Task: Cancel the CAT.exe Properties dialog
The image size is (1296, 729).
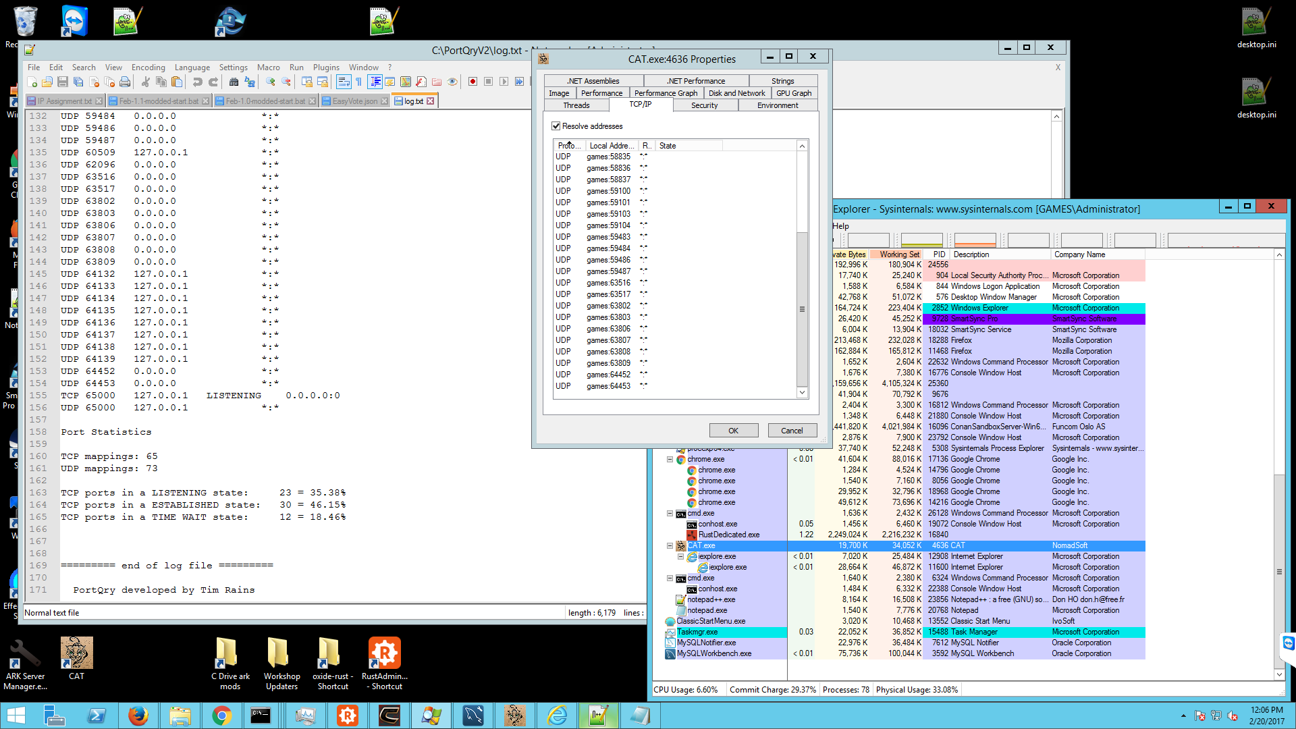Action: [792, 430]
